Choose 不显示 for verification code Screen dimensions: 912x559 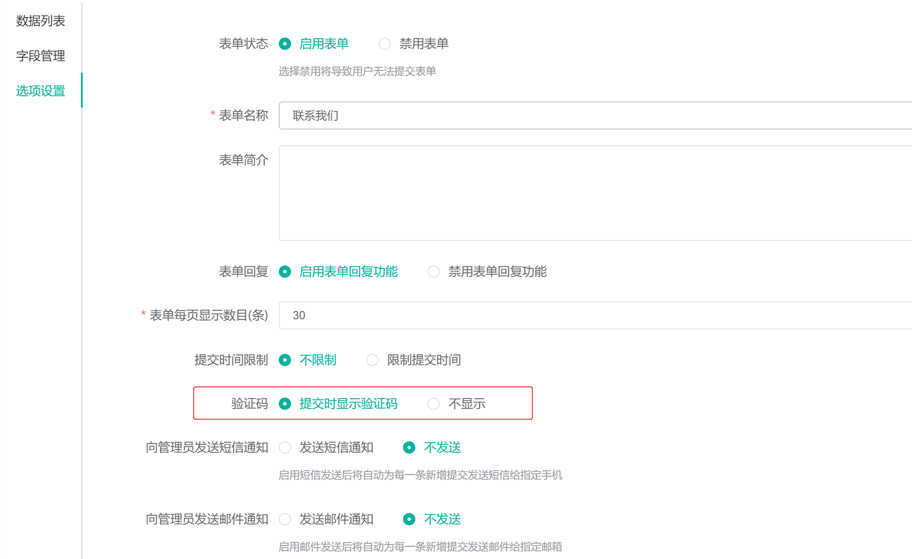(x=434, y=403)
